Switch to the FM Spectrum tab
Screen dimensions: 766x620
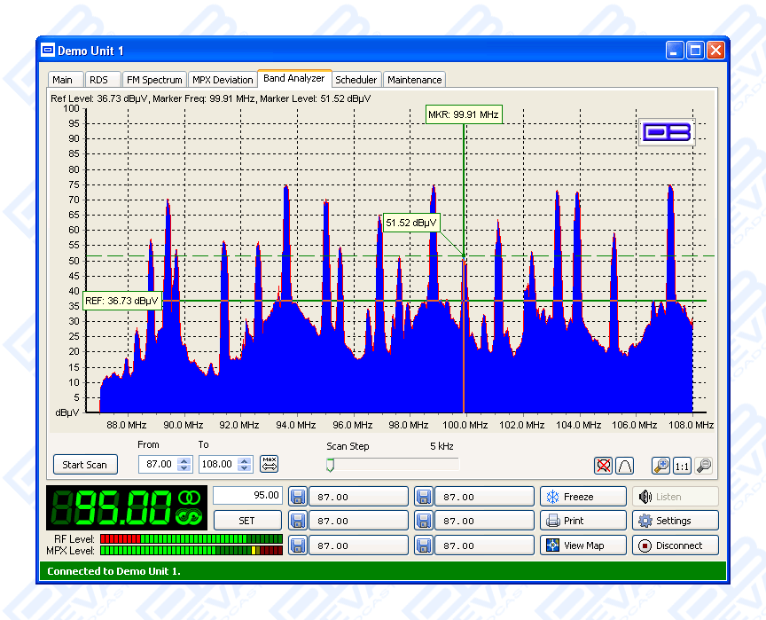pos(153,80)
